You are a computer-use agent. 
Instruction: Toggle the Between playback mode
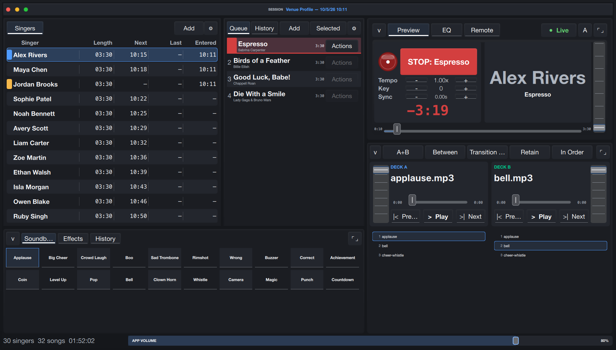(x=445, y=152)
